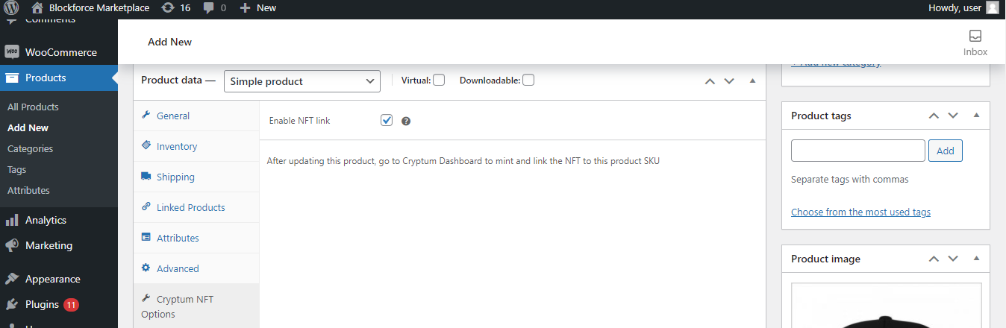The height and width of the screenshot is (328, 1006).
Task: Toggle the Virtual checkbox
Action: click(x=439, y=80)
